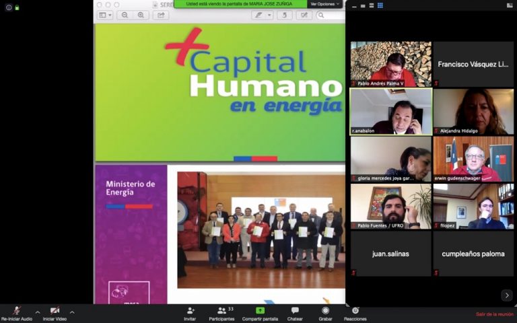Image resolution: width=517 pixels, height=323 pixels.
Task: Start recording with Grabar
Action: [325, 314]
